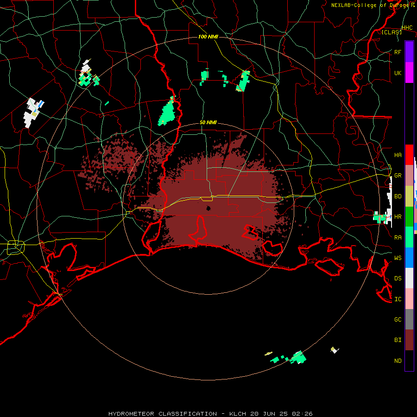The width and height of the screenshot is (417, 417).
Task: Click the IC pink legend swatch
Action: tap(409, 299)
